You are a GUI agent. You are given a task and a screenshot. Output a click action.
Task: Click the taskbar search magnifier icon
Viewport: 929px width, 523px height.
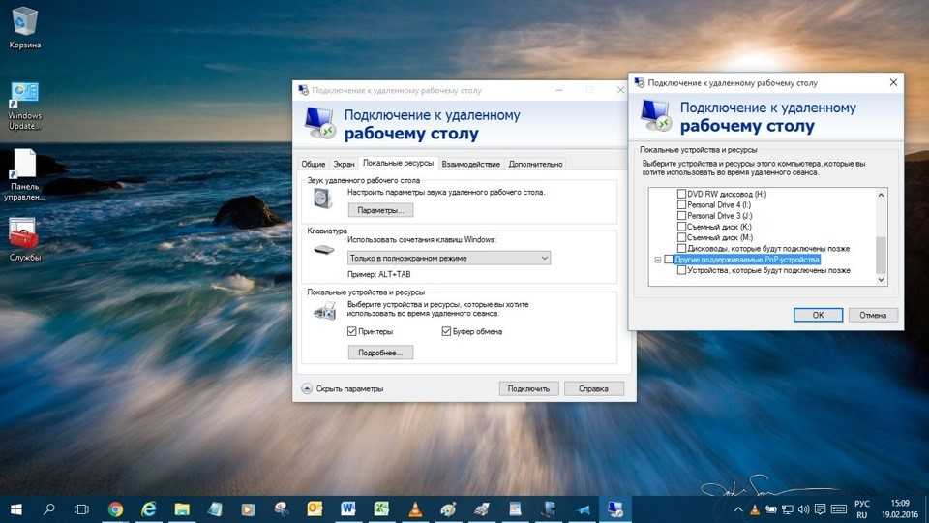click(49, 509)
